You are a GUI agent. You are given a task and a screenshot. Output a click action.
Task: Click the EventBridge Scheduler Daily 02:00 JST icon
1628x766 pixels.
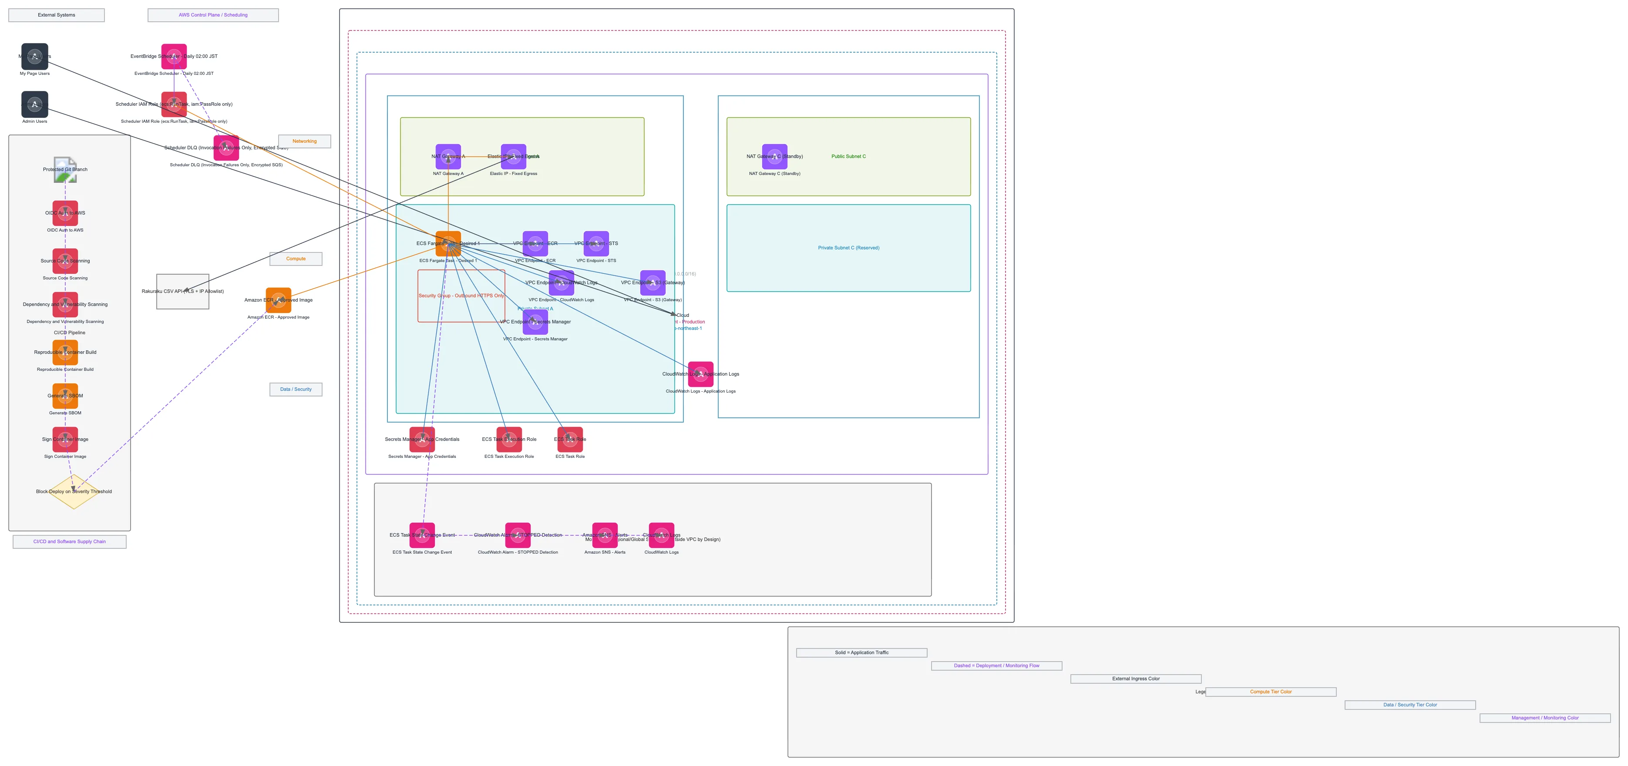click(x=174, y=56)
